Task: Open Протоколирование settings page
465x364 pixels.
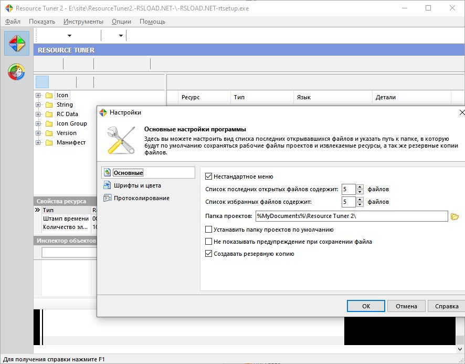Action: tap(141, 198)
